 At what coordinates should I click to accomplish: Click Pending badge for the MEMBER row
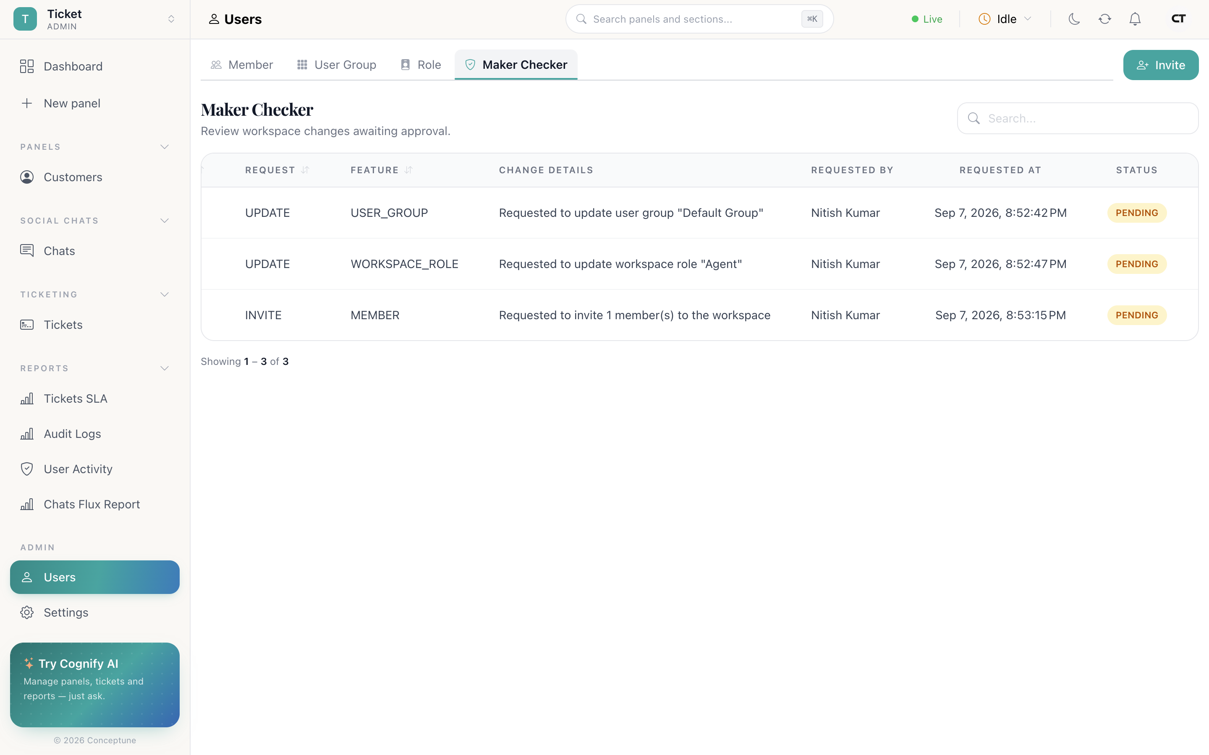click(x=1136, y=315)
